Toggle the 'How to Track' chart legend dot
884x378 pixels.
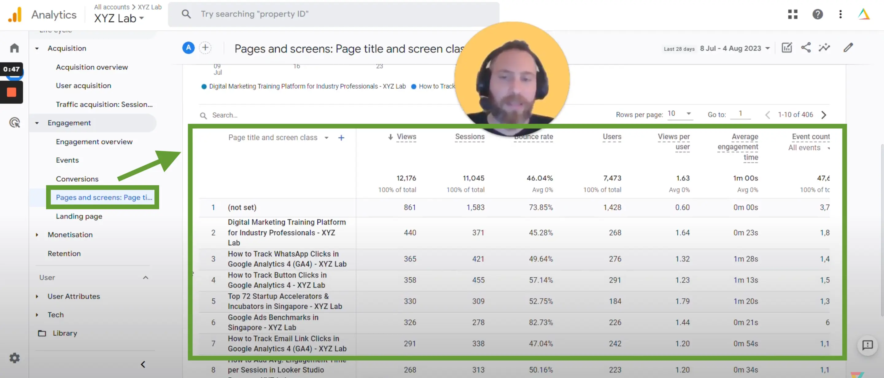click(413, 87)
